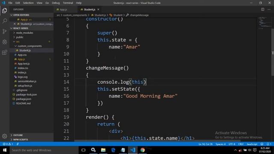Show hidden system tray icons arrow

pos(235,150)
